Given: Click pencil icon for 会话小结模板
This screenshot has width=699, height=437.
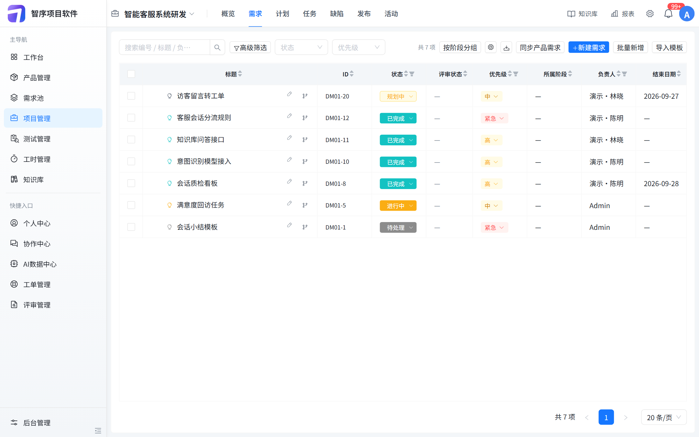Looking at the screenshot, I should pos(289,225).
